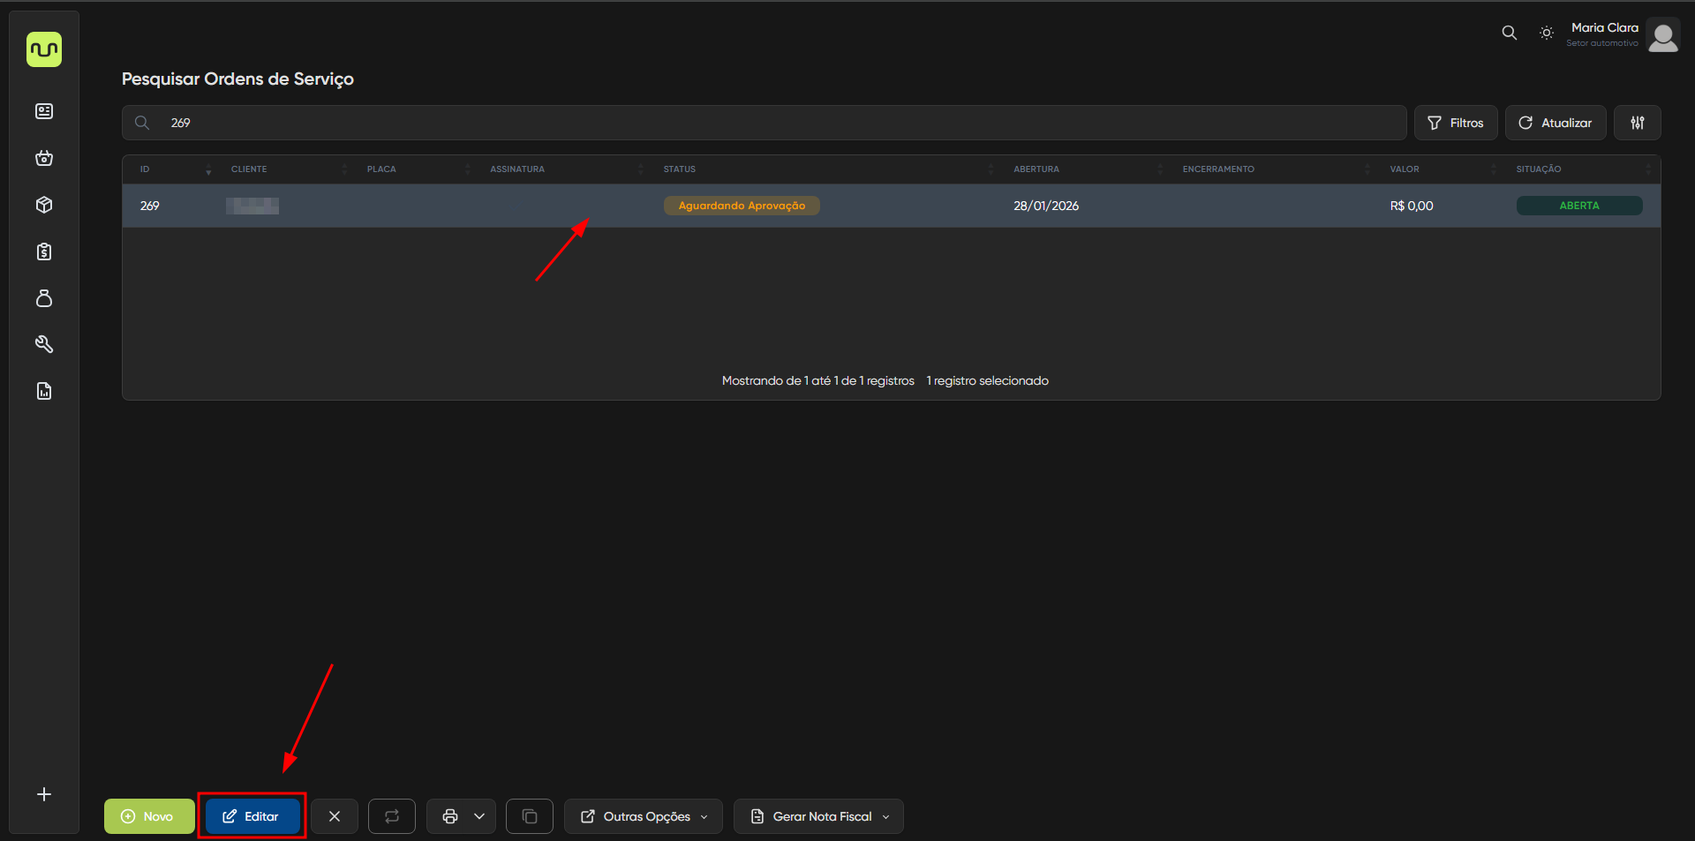
Task: Click the magnifier icon in the top bar
Action: coord(1509,33)
